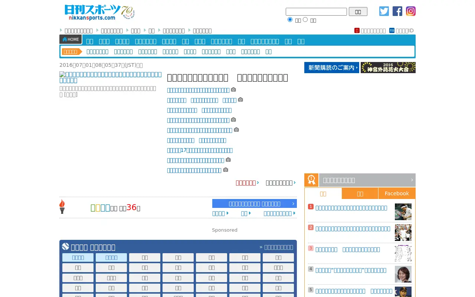Image resolution: width=475 pixels, height=297 pixels.
Task: Select the active white tab in ranking panel
Action: click(x=323, y=193)
